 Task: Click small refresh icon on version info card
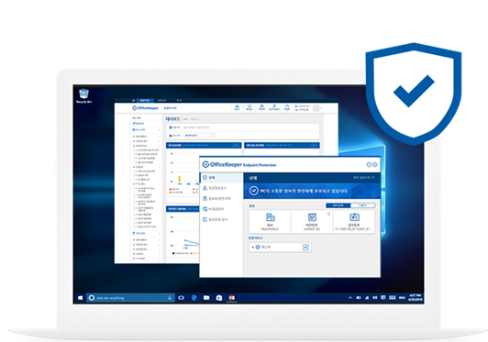(x=329, y=215)
